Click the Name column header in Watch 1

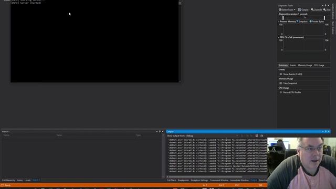[6, 135]
